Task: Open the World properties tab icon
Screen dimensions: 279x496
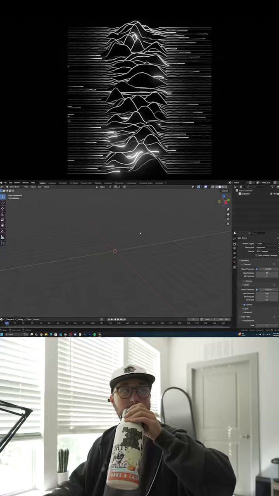Action: point(234,262)
